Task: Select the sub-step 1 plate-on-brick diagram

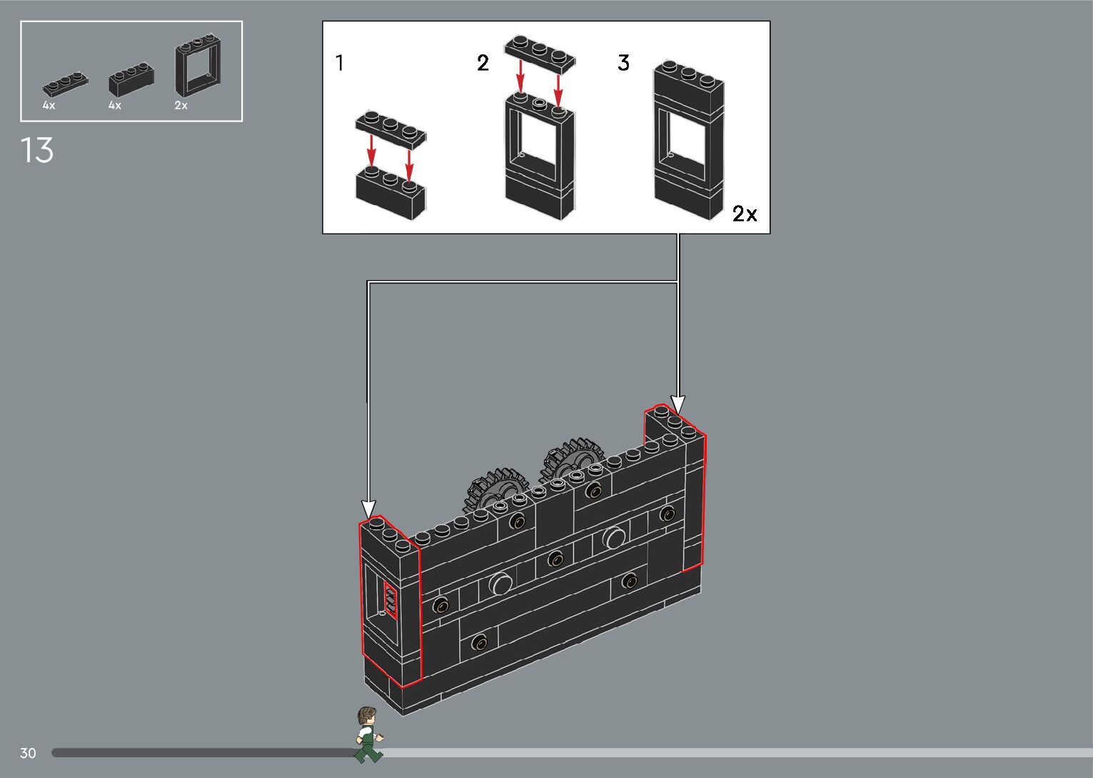Action: [391, 164]
